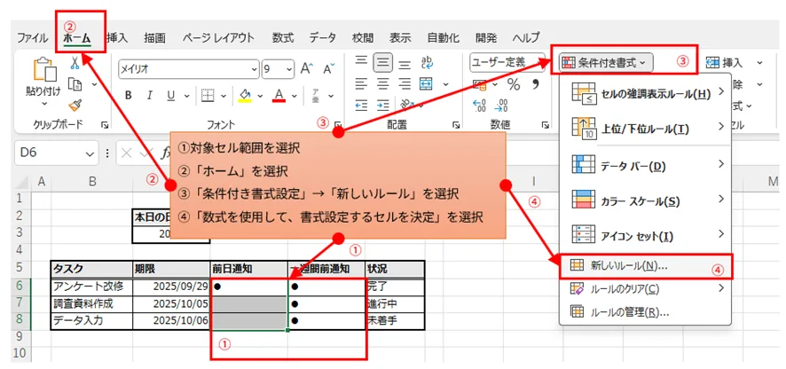
Task: Click the Format Painter brush icon
Action: [x=75, y=106]
